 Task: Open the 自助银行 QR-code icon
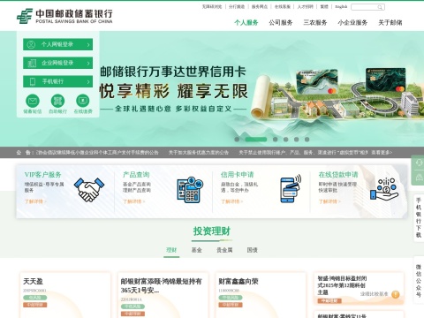point(57,101)
